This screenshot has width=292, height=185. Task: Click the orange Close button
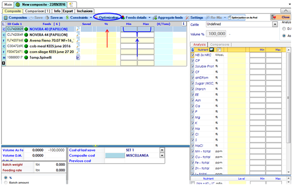coord(281,17)
